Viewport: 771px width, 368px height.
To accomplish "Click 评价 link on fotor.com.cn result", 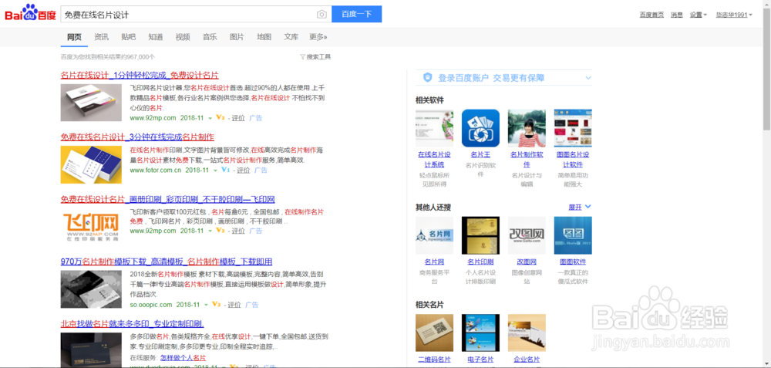I will tap(244, 170).
